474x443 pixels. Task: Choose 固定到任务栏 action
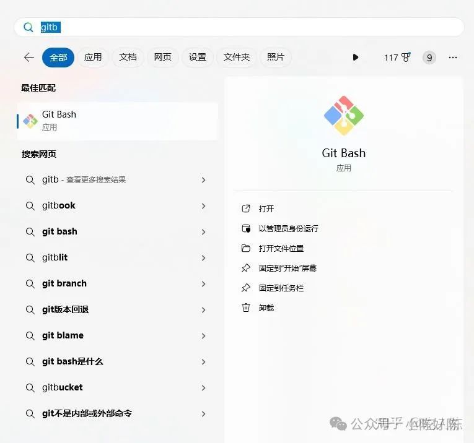[x=281, y=288]
